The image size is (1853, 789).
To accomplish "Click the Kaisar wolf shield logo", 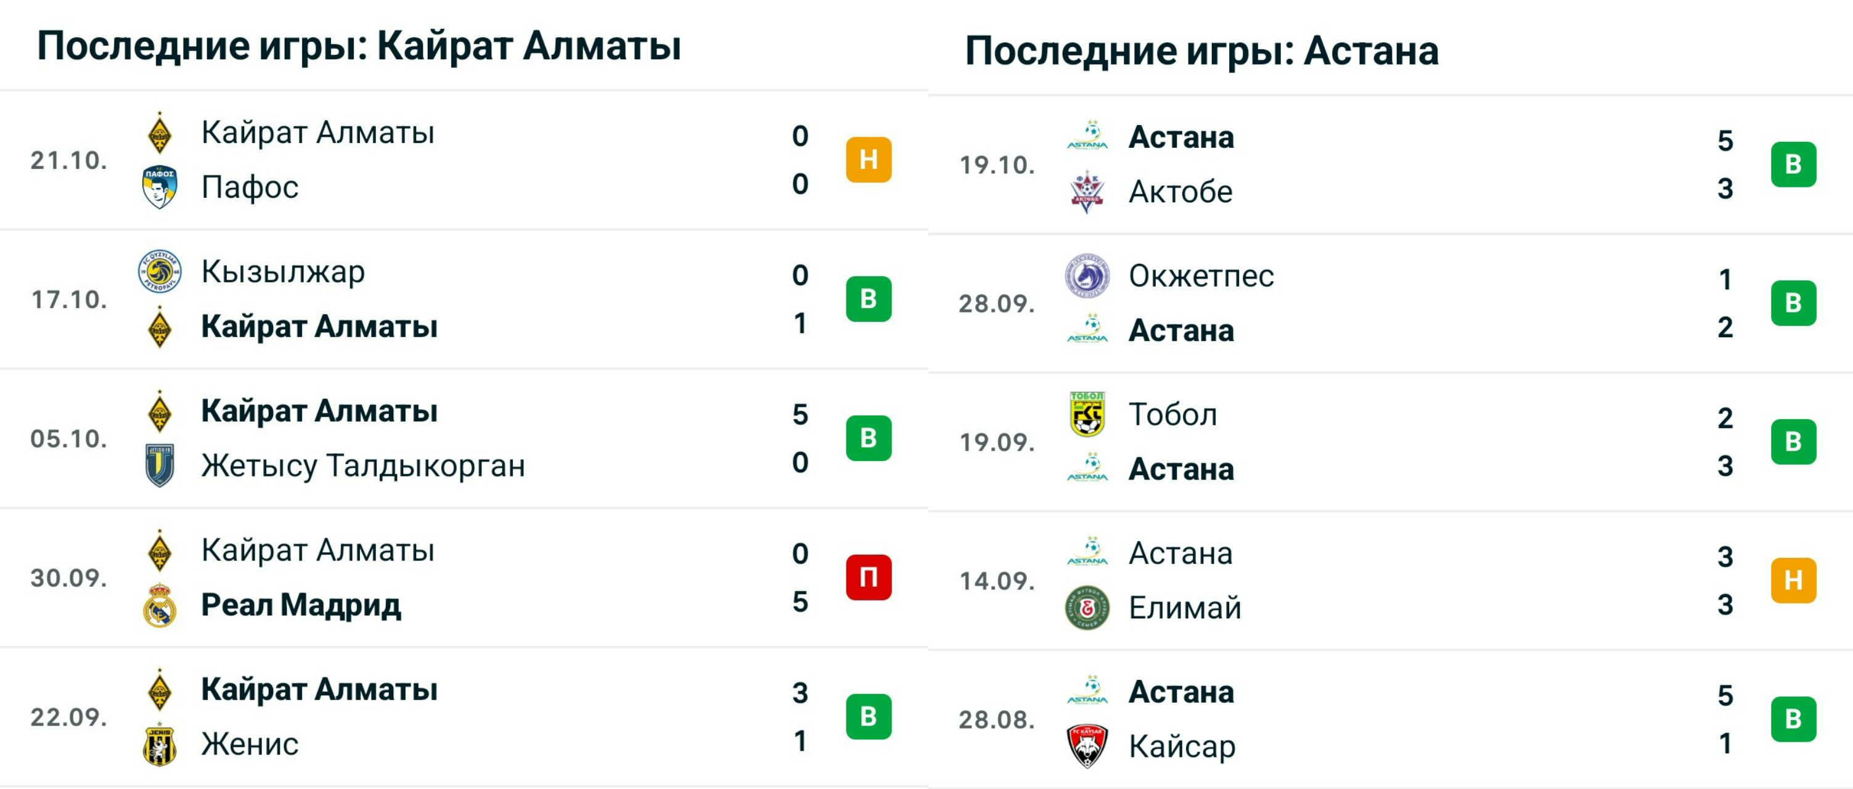I will [1086, 746].
